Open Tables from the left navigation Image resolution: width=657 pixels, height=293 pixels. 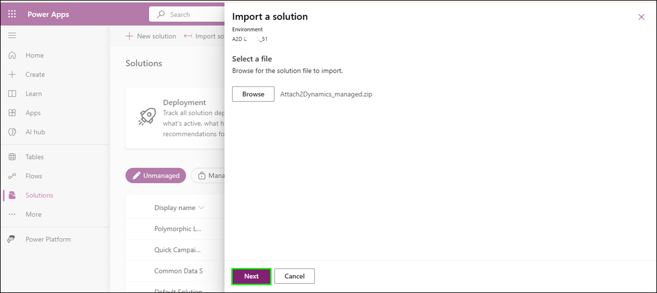(34, 157)
